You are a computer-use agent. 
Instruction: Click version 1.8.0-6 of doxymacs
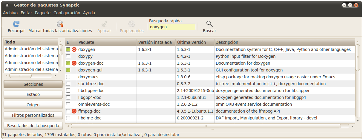pos(184,77)
